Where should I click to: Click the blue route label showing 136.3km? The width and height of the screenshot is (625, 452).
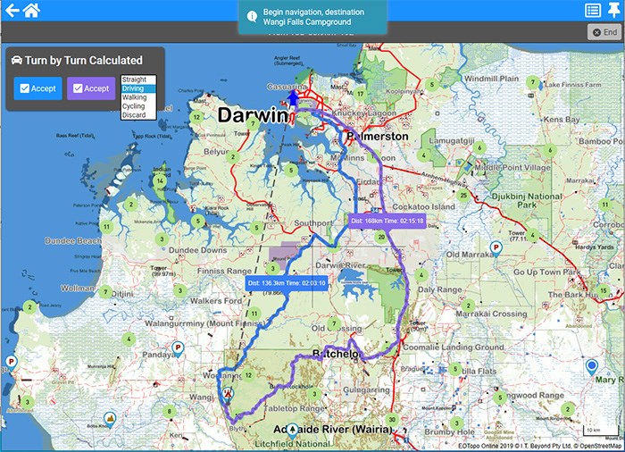287,282
